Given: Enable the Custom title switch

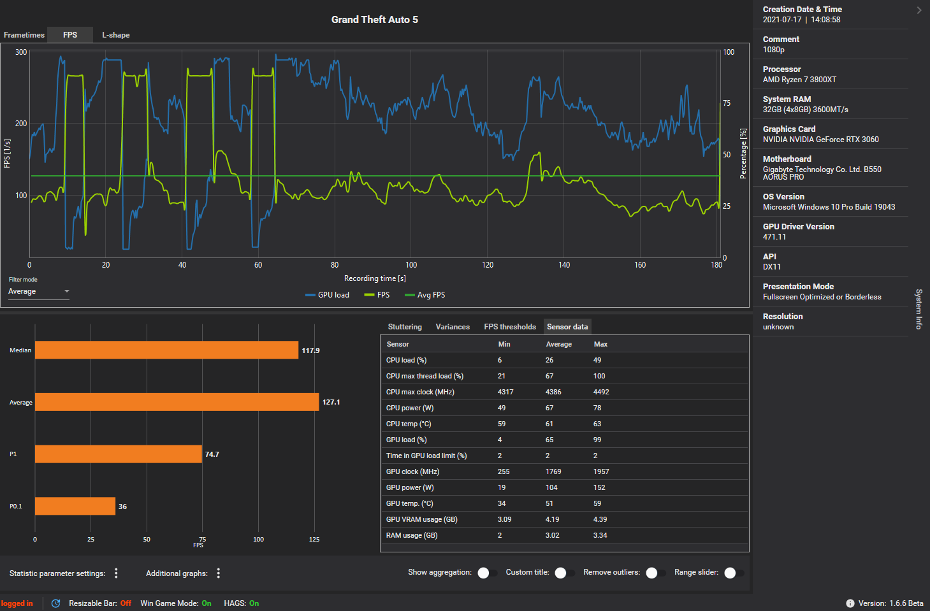Looking at the screenshot, I should pyautogui.click(x=565, y=573).
